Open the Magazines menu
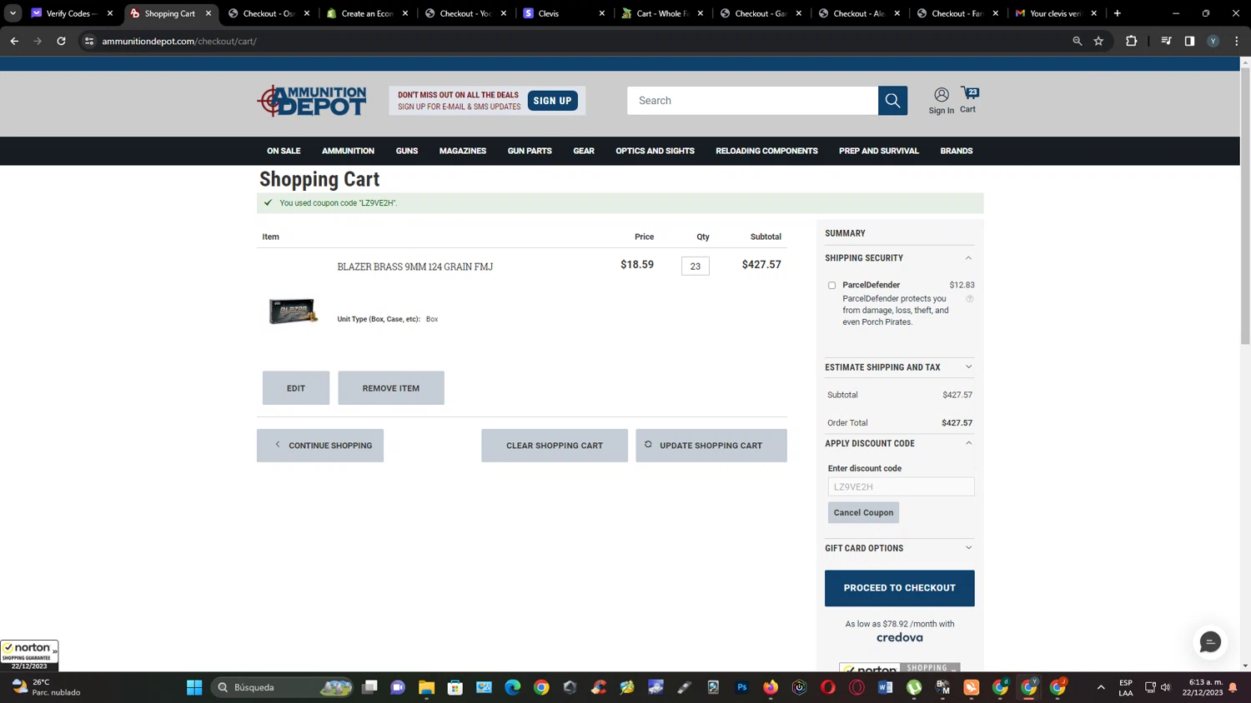Image resolution: width=1251 pixels, height=703 pixels. (x=463, y=151)
